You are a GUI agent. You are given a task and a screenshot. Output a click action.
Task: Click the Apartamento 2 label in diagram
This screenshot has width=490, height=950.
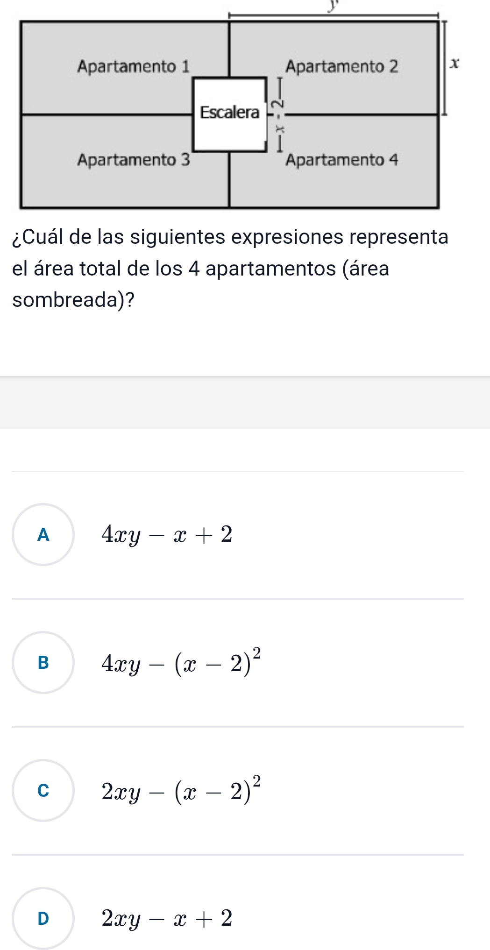point(341,66)
